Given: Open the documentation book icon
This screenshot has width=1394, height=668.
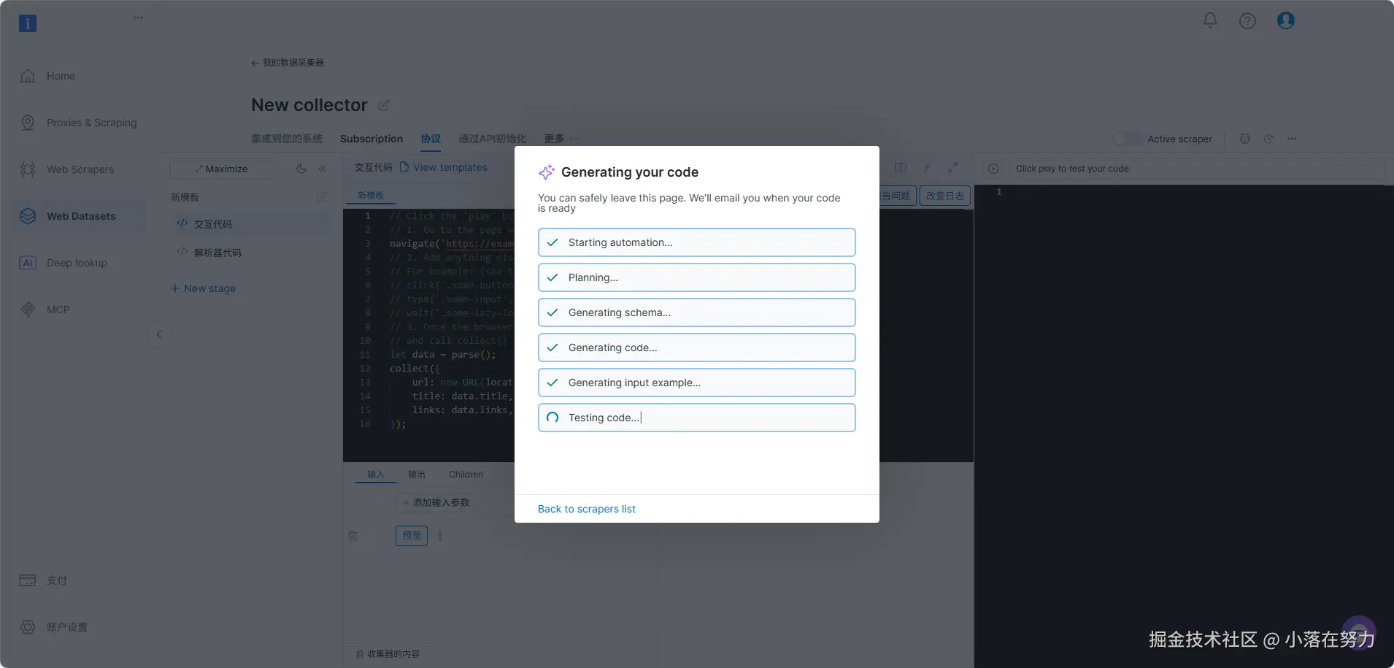Looking at the screenshot, I should (901, 167).
